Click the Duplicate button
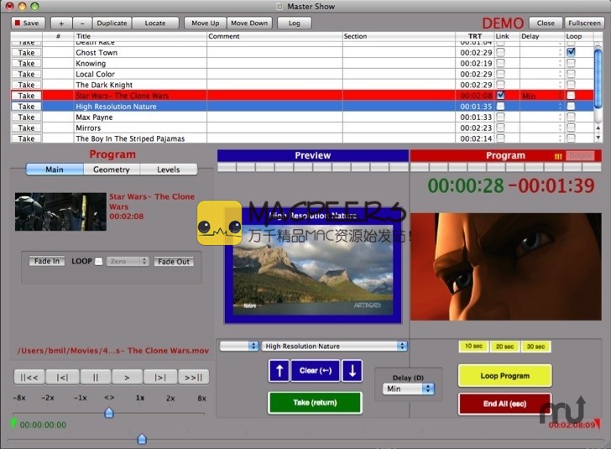Image resolution: width=611 pixels, height=449 pixels. (112, 23)
